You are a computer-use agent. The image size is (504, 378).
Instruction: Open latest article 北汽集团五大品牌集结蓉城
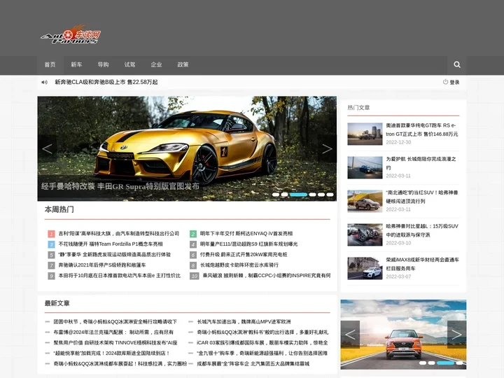tap(253, 364)
